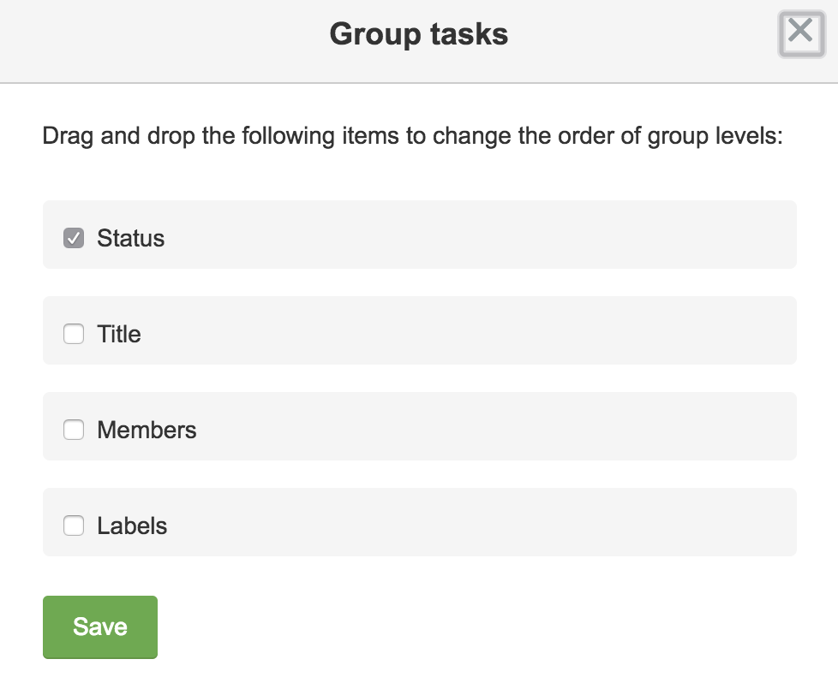Screen dimensions: 838x683
Task: Uncheck the Status grouping checkbox
Action: click(74, 238)
